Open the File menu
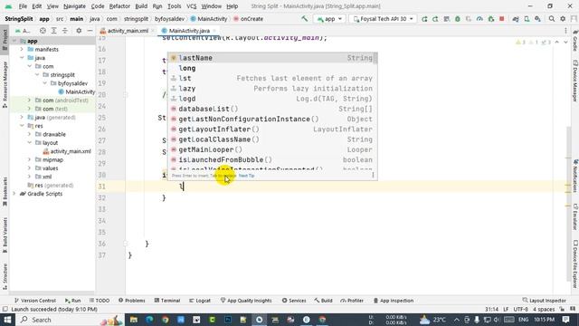The image size is (579, 326). tap(23, 6)
